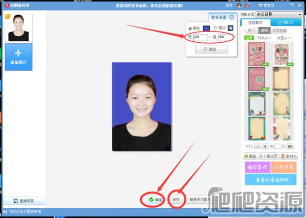
Task: Toggle the 背景设置 panel chevron
Action: click(x=232, y=17)
